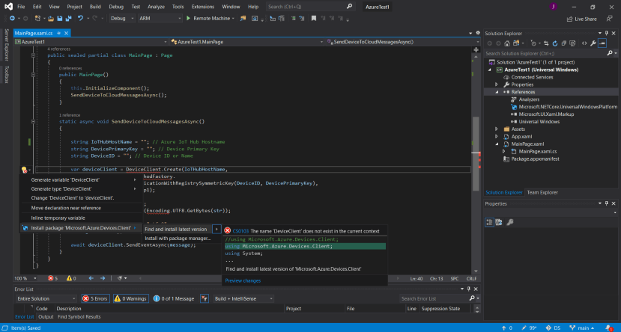Click View Code icon in Solution Explorer
This screenshot has width=621, height=332.
(584, 43)
